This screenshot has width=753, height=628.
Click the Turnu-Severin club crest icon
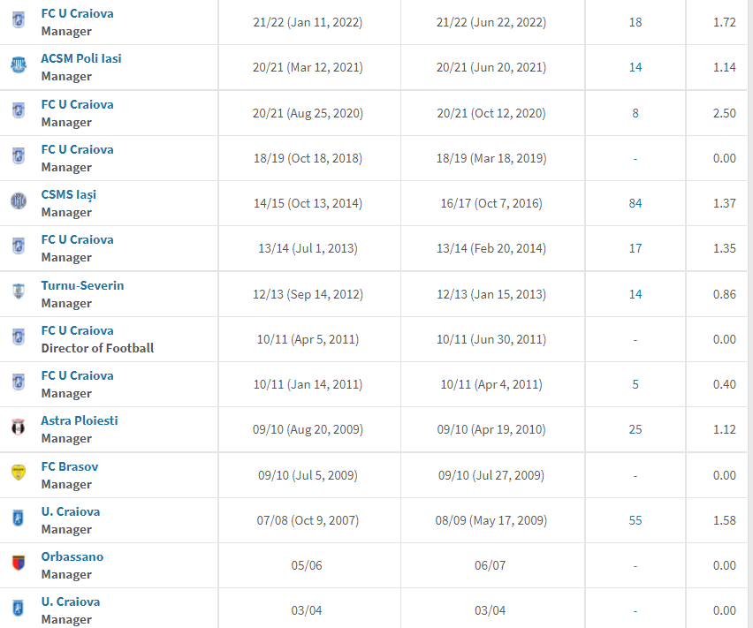click(19, 291)
